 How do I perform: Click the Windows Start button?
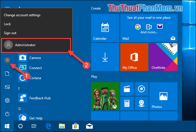tap(7, 126)
